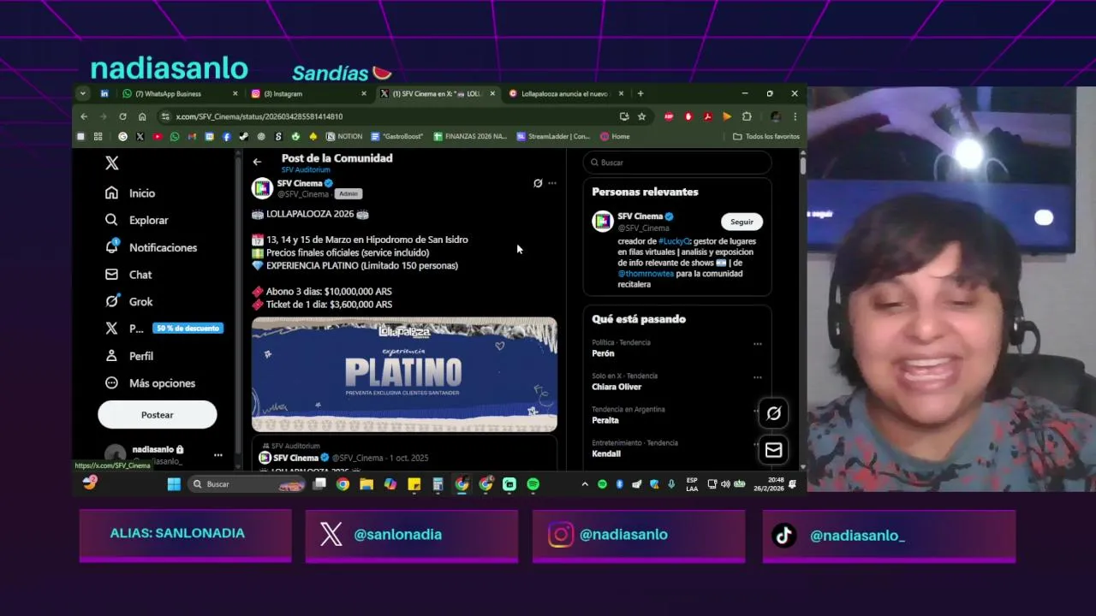Open the YouTube bookmark icon
Image resolution: width=1096 pixels, height=616 pixels.
tap(158, 136)
